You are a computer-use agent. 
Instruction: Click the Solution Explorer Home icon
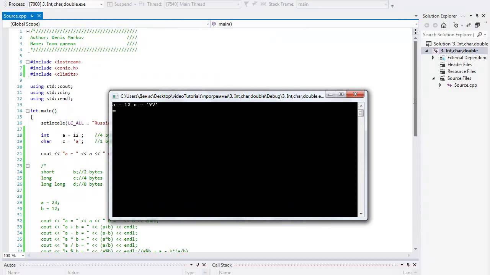444,25
